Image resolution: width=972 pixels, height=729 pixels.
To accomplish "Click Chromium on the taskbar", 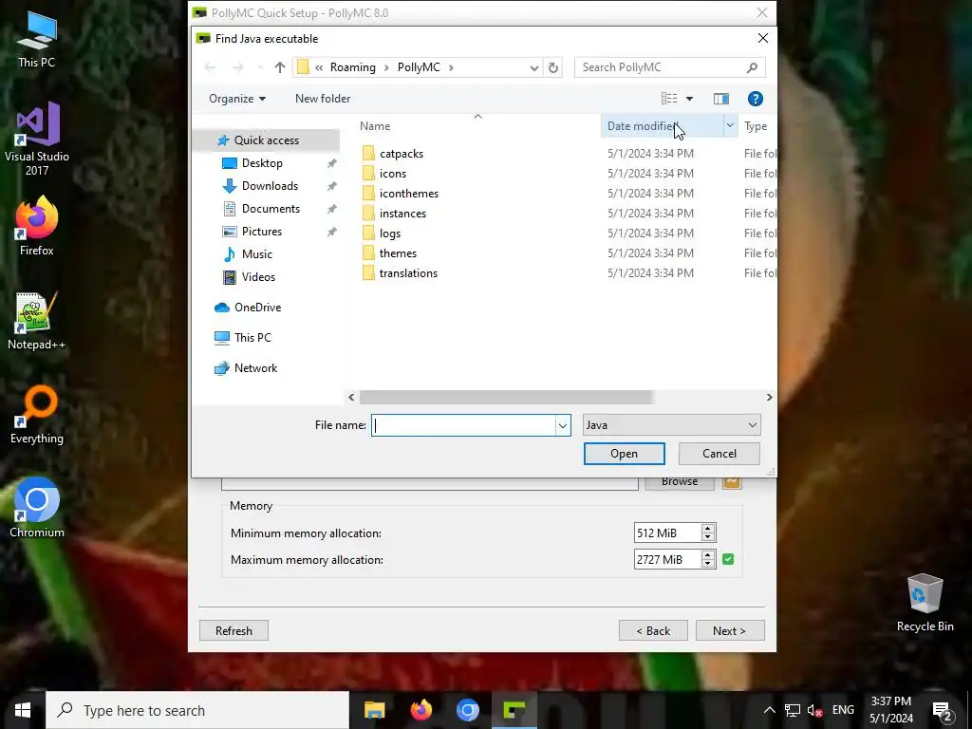I will click(x=468, y=710).
